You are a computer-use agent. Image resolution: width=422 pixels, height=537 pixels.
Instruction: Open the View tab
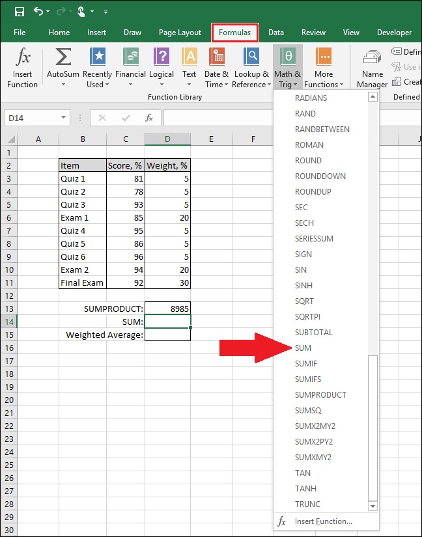351,33
